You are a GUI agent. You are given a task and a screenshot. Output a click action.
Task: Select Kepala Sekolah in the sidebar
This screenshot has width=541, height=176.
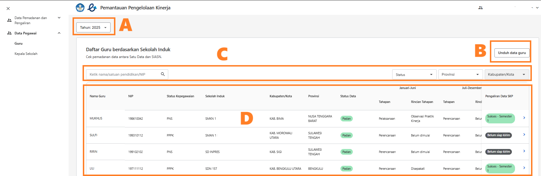point(26,54)
